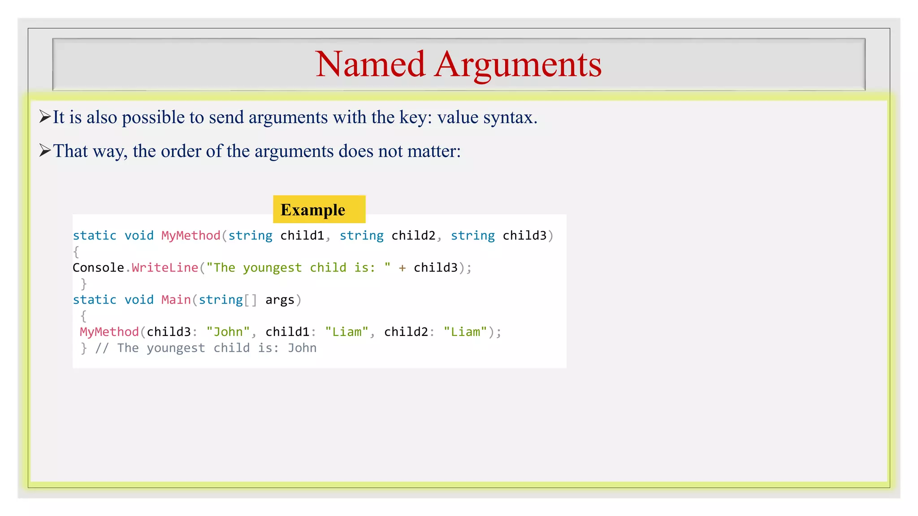The height and width of the screenshot is (516, 918).
Task: Click the "string child1" parameter in the declaration
Action: tap(276, 236)
